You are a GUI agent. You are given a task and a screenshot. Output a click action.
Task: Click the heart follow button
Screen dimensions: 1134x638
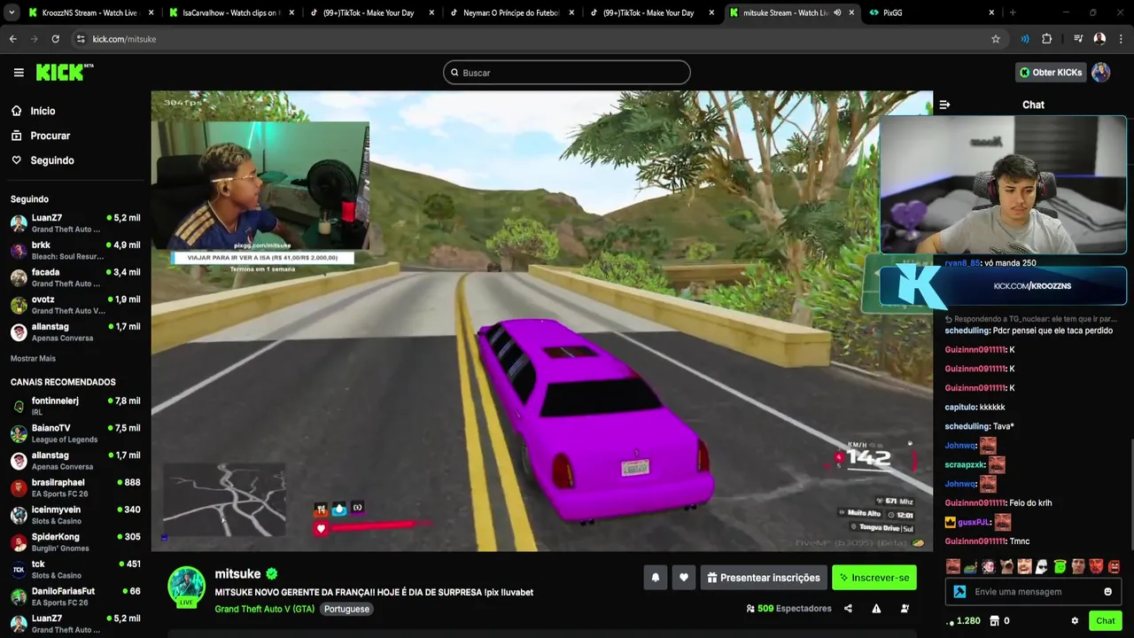(x=684, y=578)
